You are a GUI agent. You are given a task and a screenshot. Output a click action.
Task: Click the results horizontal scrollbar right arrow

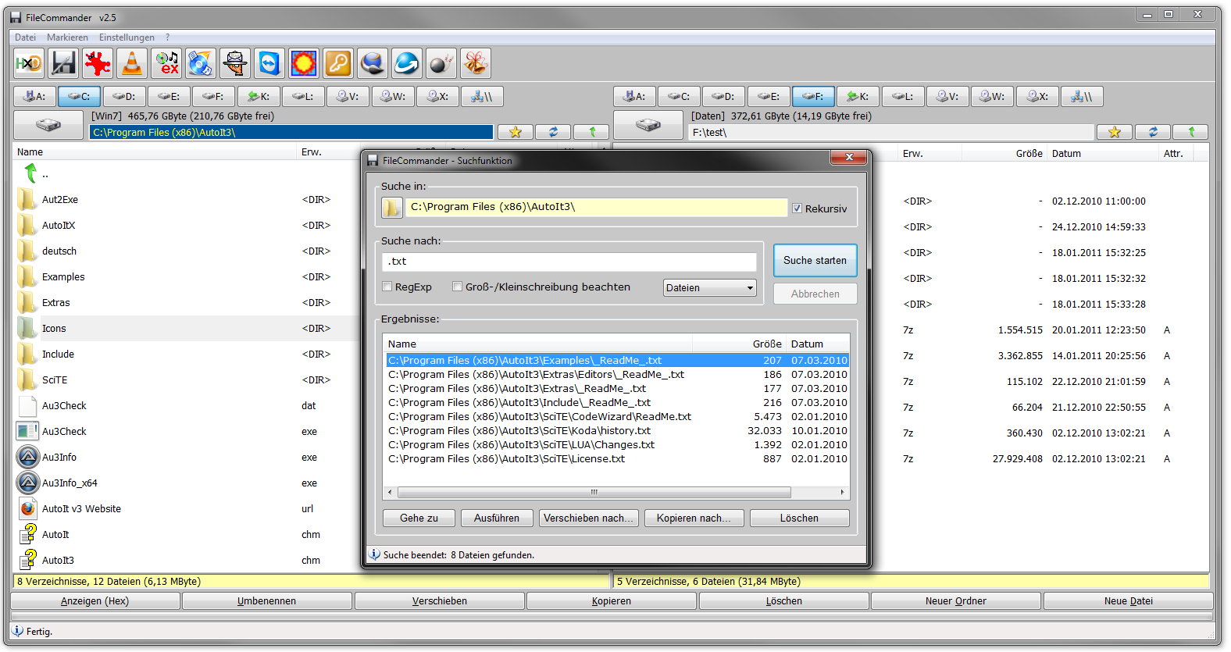[842, 492]
